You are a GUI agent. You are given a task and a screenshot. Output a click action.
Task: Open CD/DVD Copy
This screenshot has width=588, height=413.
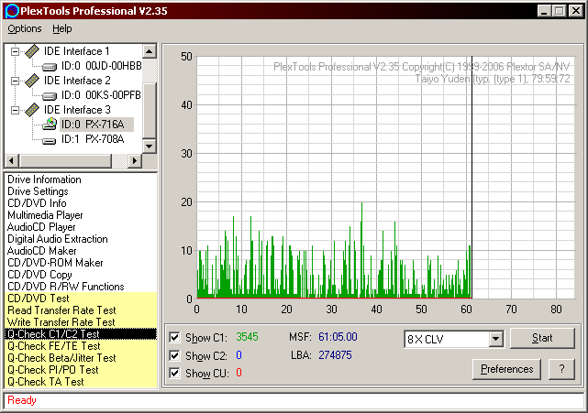point(39,275)
